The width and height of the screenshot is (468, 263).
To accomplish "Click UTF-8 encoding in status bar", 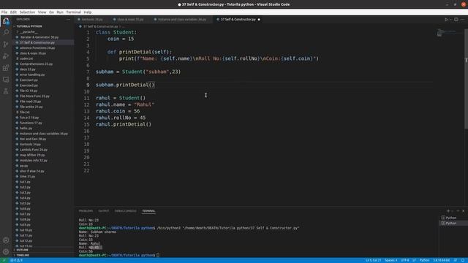I will click(x=404, y=260).
